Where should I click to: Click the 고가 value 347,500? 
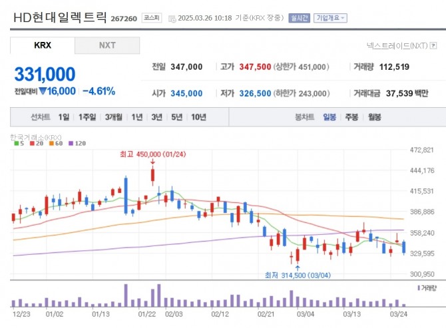tap(255, 67)
